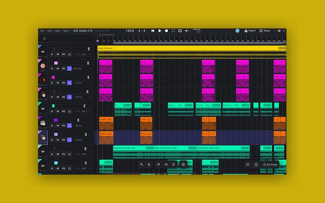The image size is (325, 203).
Task: Toggle the loop playback icon
Action: pos(180,30)
